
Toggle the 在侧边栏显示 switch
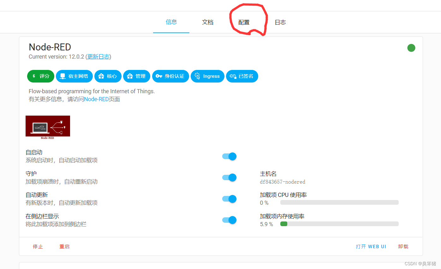(x=229, y=220)
